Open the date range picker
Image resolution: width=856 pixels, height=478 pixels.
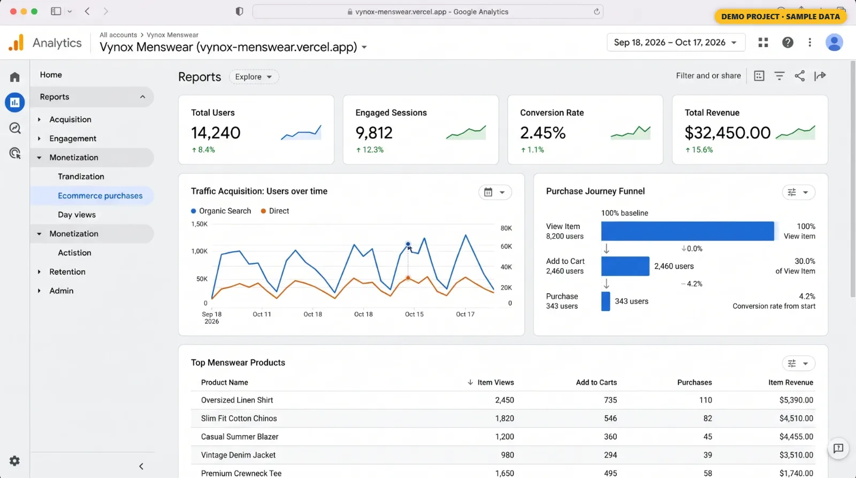[676, 42]
